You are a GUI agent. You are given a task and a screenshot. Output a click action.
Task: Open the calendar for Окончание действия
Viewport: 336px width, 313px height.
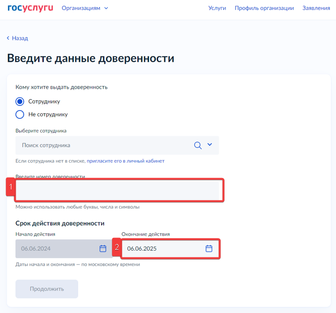pos(209,248)
